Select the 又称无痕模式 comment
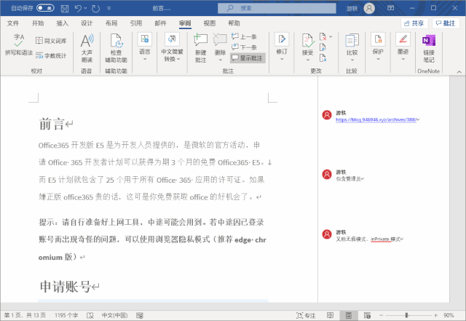Image resolution: width=466 pixels, height=321 pixels. [x=368, y=239]
